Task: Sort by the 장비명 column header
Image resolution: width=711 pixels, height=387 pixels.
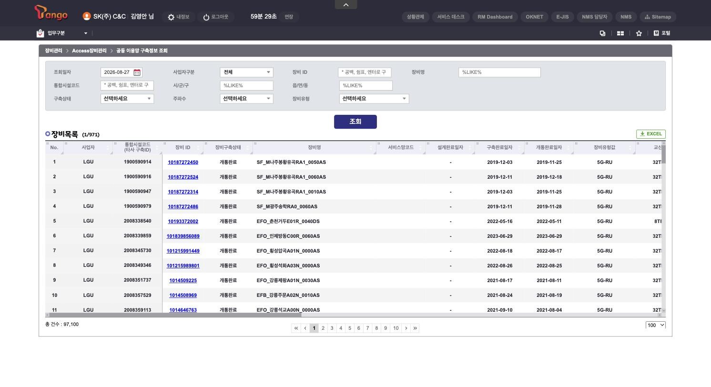Action: pyautogui.click(x=315, y=148)
